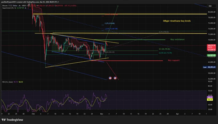Click the 'Key resistance' green label
The width and height of the screenshot is (218, 124).
[x=177, y=40]
